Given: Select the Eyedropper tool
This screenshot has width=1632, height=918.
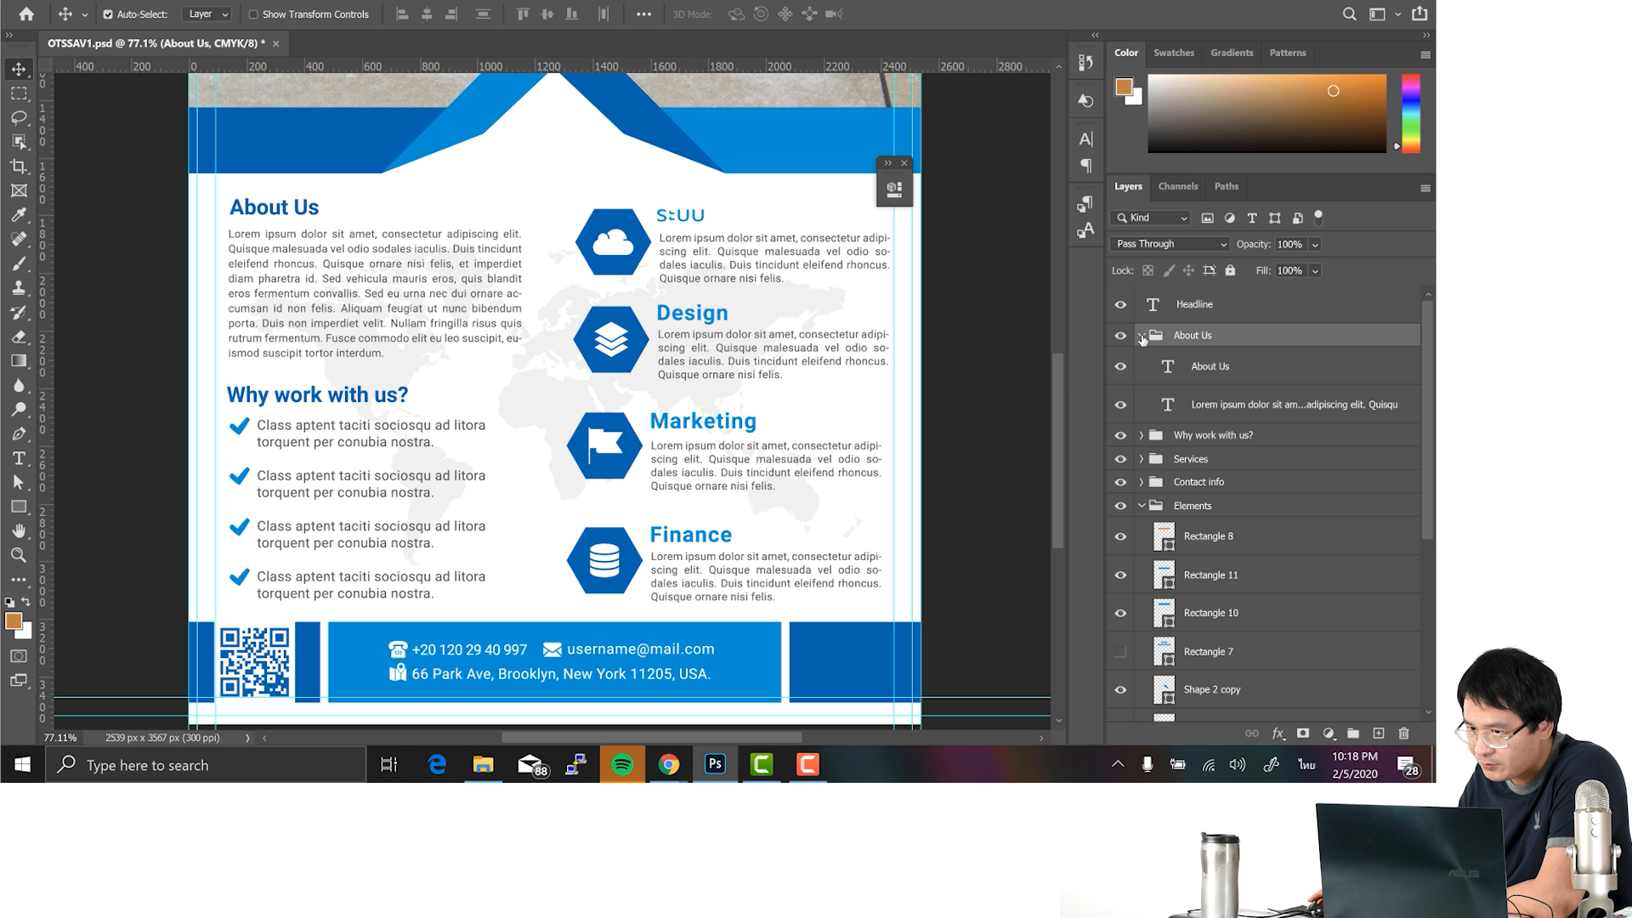Looking at the screenshot, I should click(19, 215).
